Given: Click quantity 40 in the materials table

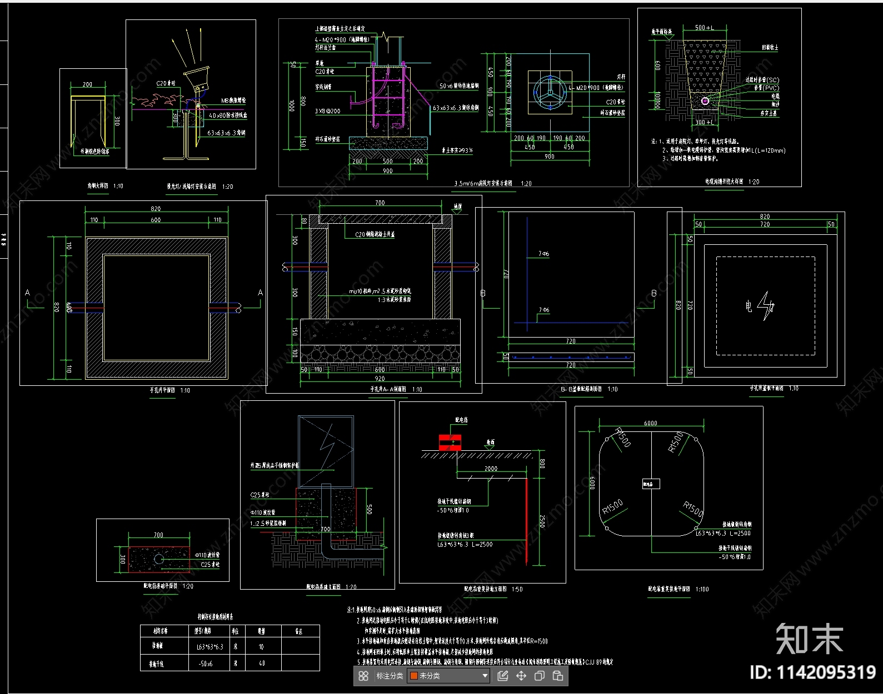Looking at the screenshot, I should click(261, 663).
